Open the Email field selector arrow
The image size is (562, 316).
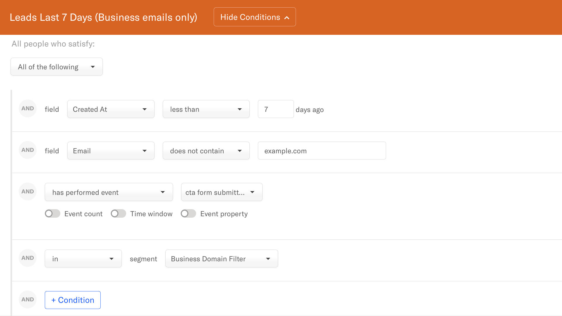(x=144, y=151)
